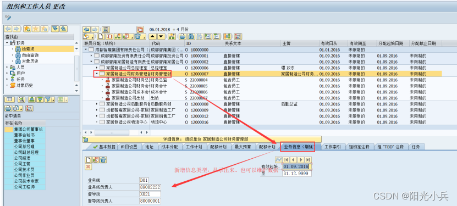The width and height of the screenshot is (457, 206).
Task: Click the details magnifier icon in hit list toolbar
Action: point(21,99)
